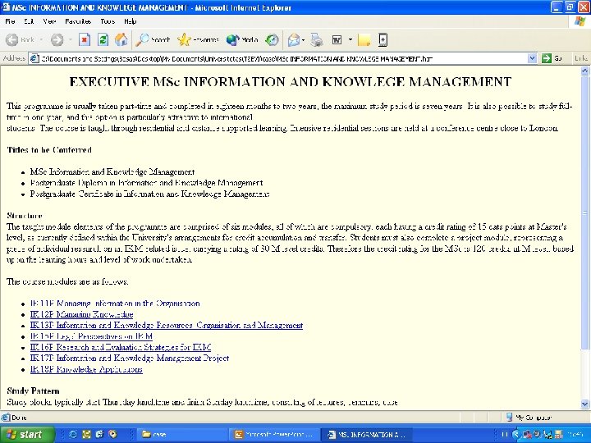
Task: Click 'Postgraduate Diploma' bullet text
Action: pyautogui.click(x=146, y=183)
